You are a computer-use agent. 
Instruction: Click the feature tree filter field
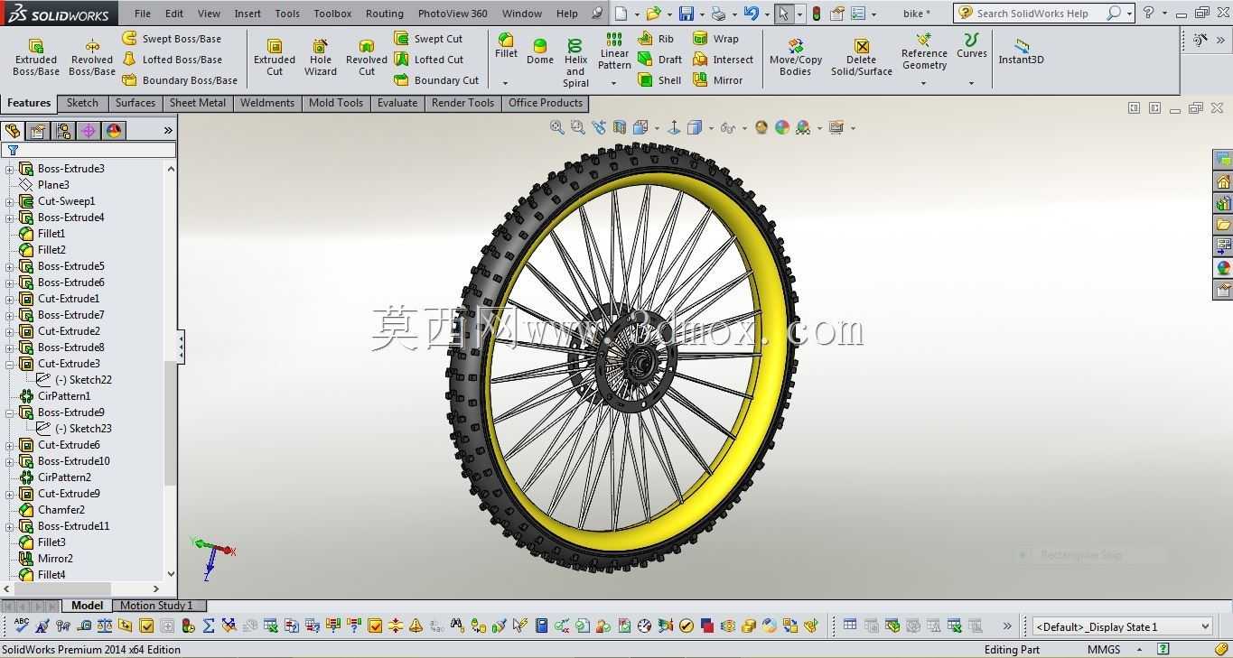pos(89,151)
